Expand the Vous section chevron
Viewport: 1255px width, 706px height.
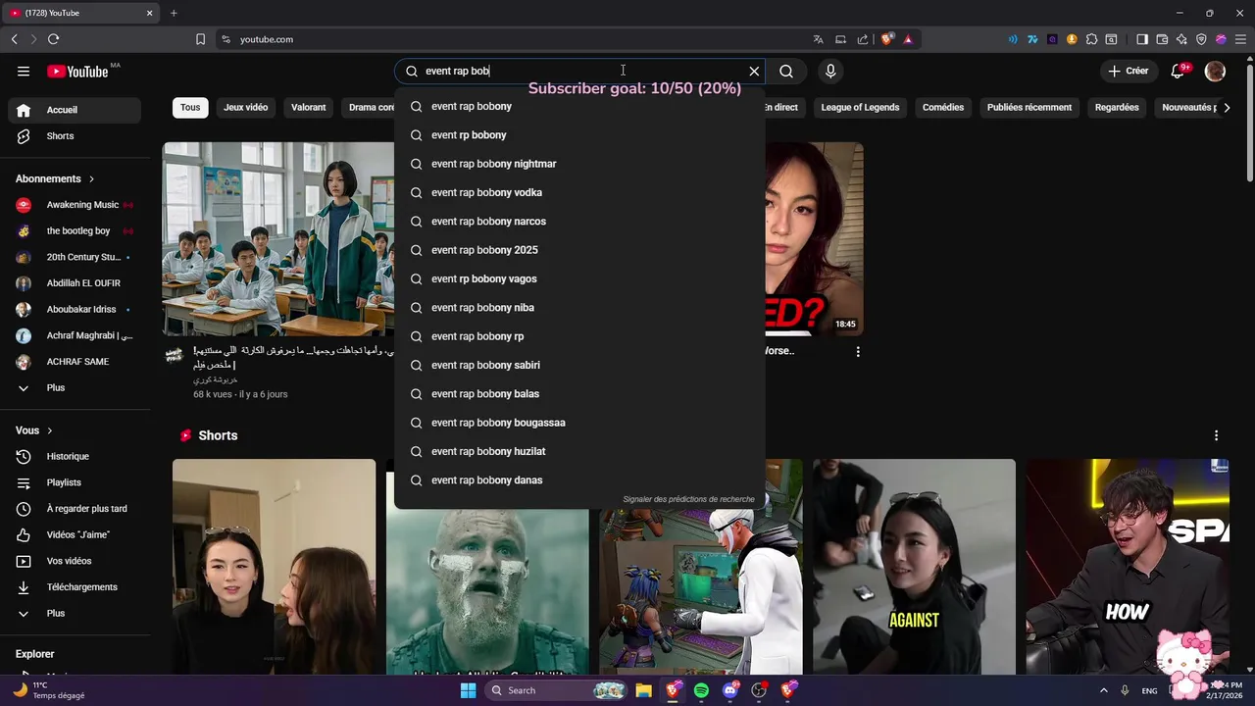pyautogui.click(x=50, y=430)
